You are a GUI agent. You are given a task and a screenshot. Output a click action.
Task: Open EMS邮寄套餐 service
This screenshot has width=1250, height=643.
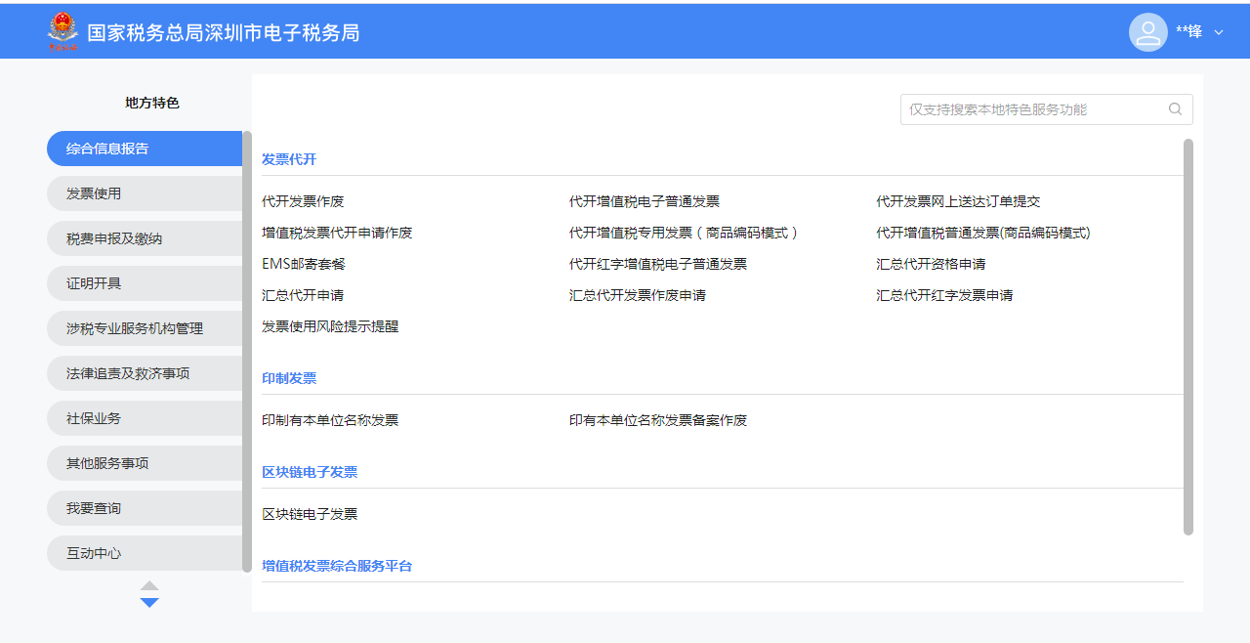[x=304, y=264]
